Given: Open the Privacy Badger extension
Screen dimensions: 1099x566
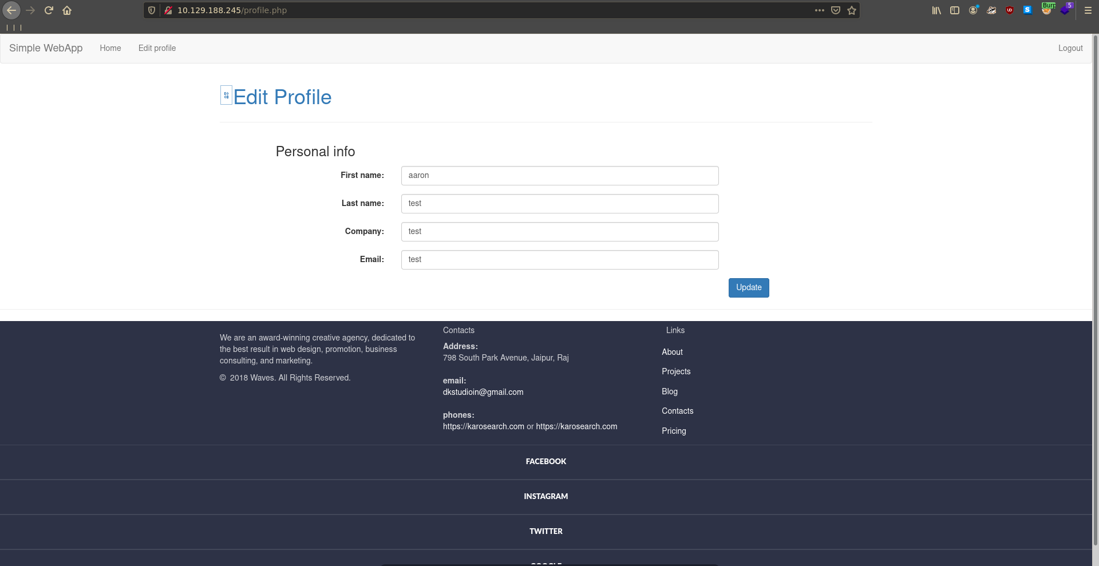Looking at the screenshot, I should [991, 10].
